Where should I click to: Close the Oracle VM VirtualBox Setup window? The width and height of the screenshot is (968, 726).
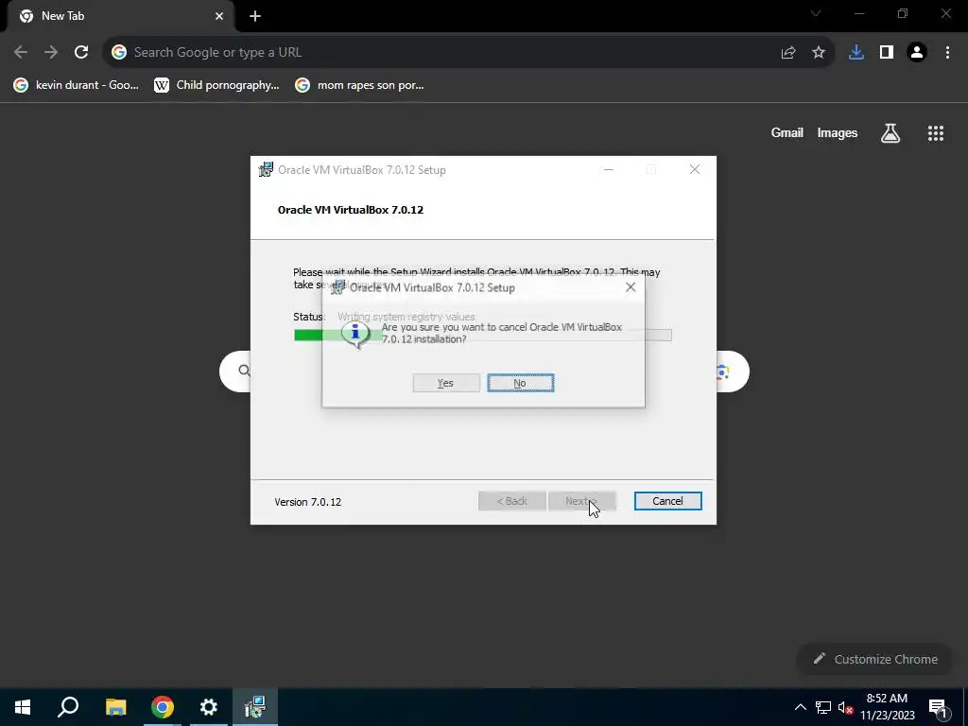pyautogui.click(x=695, y=170)
